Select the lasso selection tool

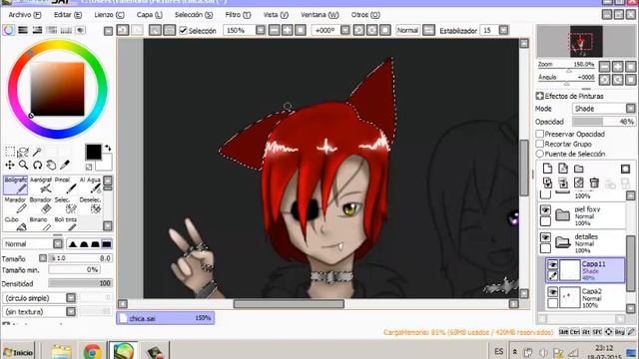23,152
